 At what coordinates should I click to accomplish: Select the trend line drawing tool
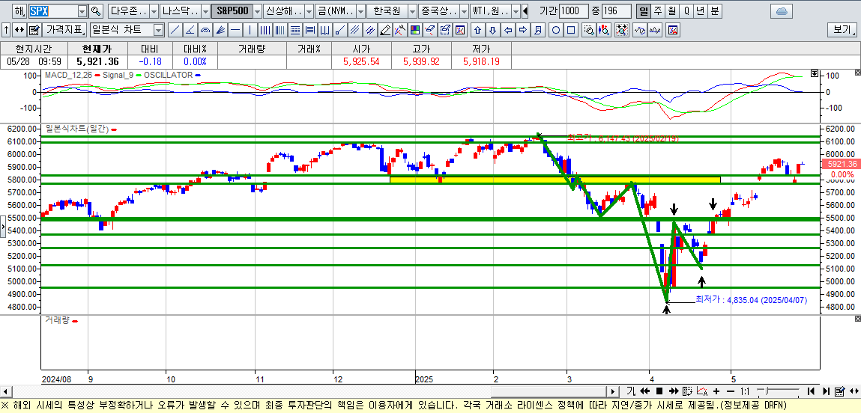[175, 30]
